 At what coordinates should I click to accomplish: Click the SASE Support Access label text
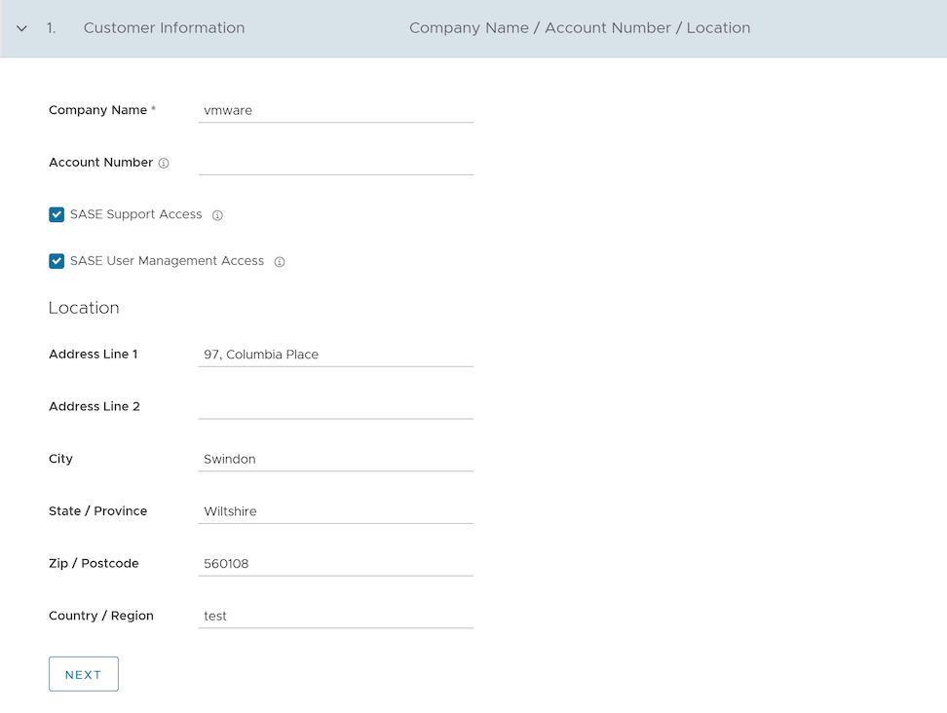(135, 214)
